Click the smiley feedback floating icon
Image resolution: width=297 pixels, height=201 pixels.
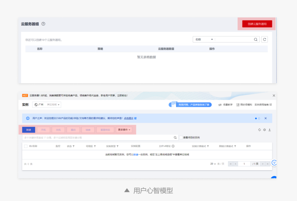click(274, 163)
